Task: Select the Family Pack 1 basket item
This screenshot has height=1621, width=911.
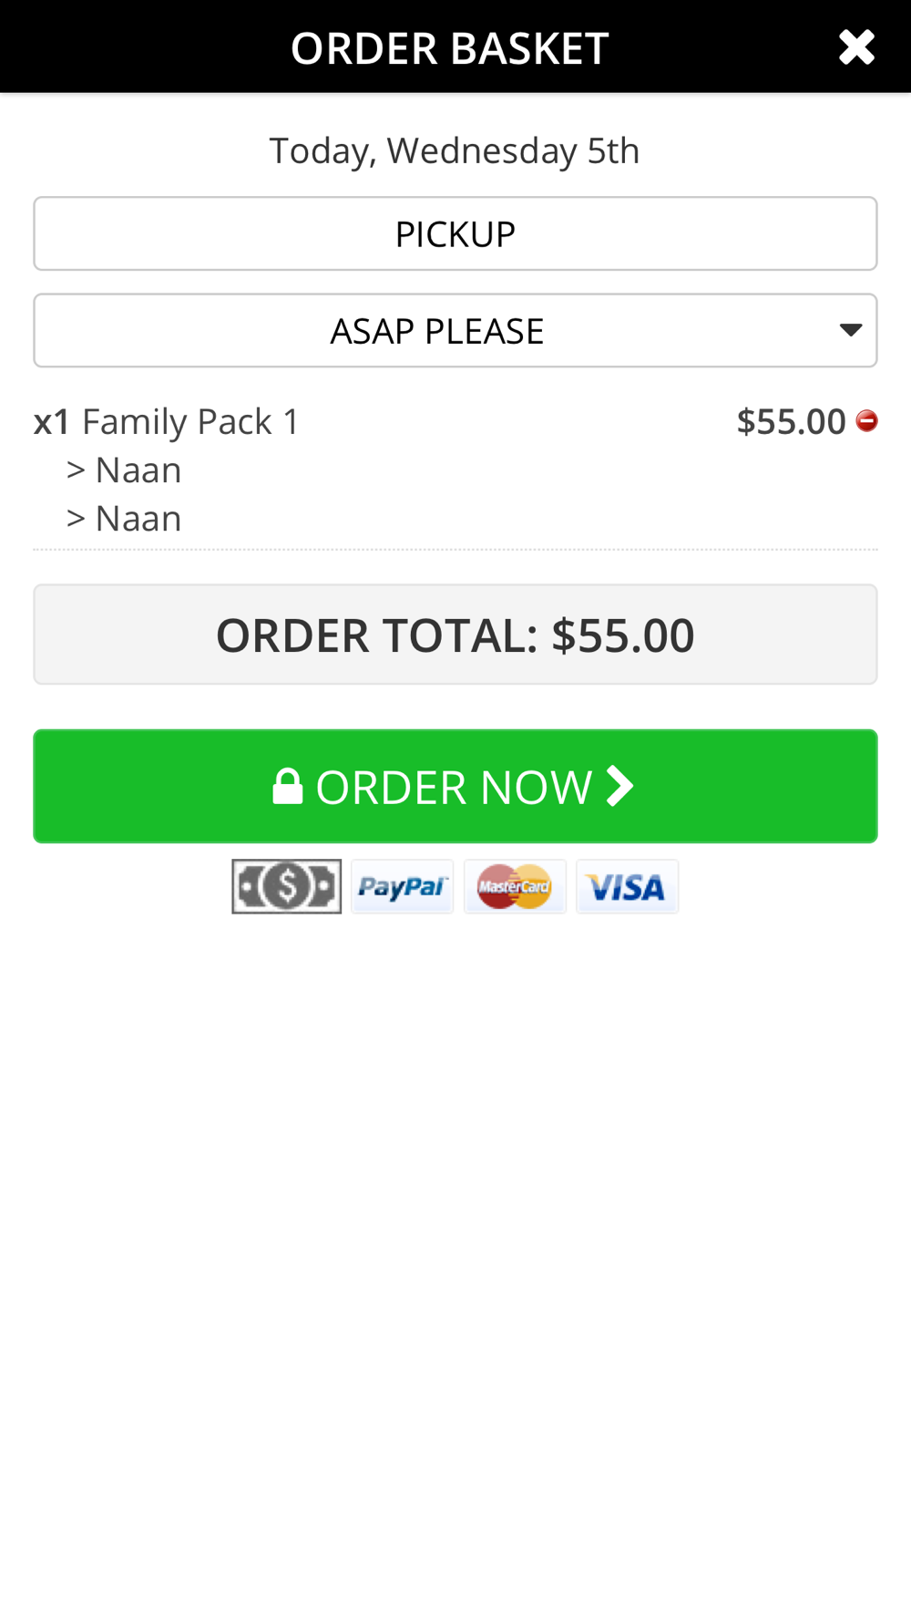Action: click(x=190, y=422)
